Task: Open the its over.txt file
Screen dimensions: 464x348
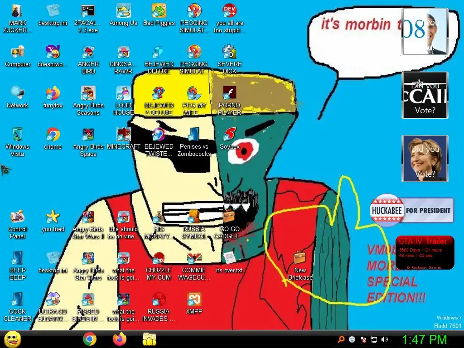Action: point(230,262)
